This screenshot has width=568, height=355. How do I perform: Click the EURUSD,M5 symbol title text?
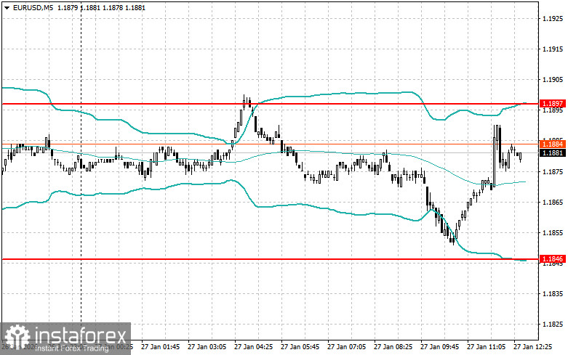tap(33, 7)
